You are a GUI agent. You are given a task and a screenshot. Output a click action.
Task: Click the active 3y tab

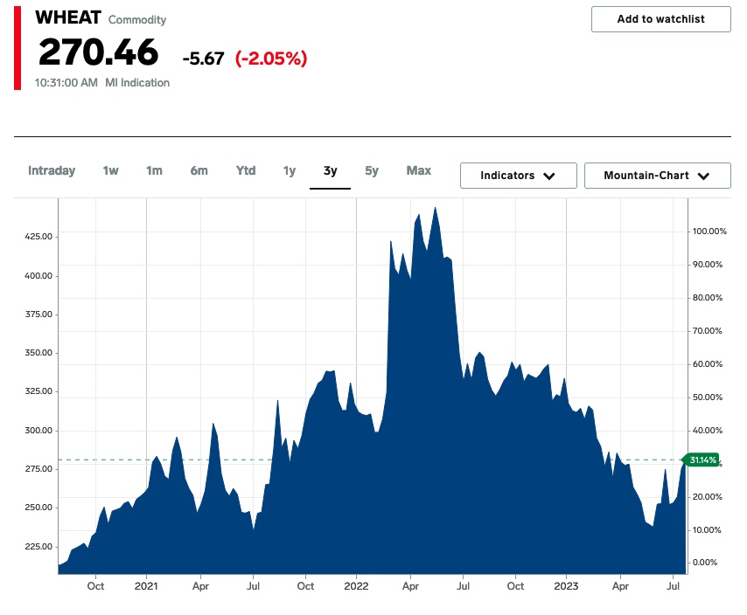(x=330, y=170)
